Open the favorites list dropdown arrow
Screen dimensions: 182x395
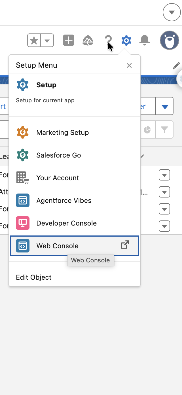[47, 41]
